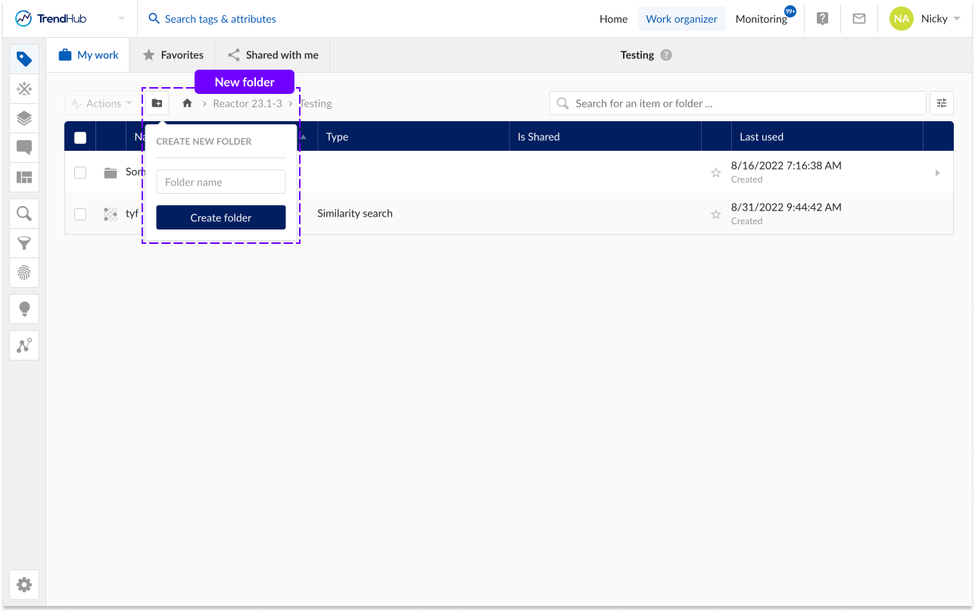Open the mail envelope icon
The width and height of the screenshot is (975, 612).
tap(858, 19)
